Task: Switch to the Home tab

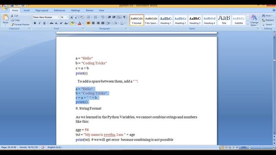Action: (x=15, y=10)
